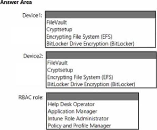Choose Application Manager RBAC role
Viewport: 157px width, 130px height.
coord(72,111)
